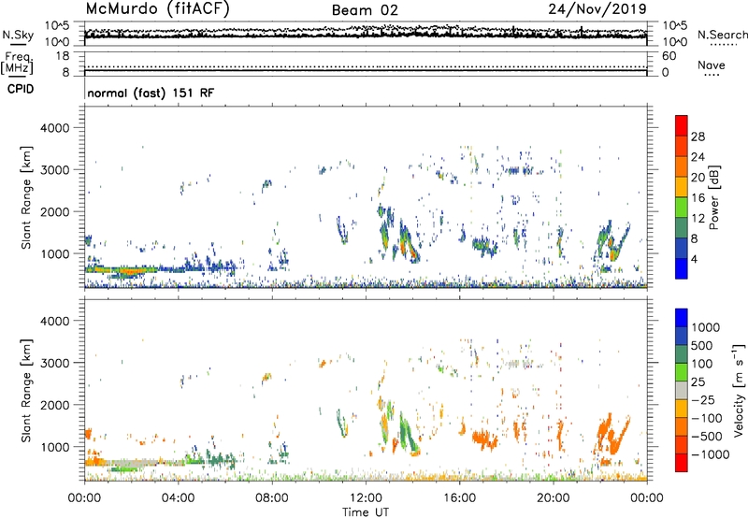The height and width of the screenshot is (518, 748).
Task: Click the date 24/Nov/2019
Action: point(597,9)
